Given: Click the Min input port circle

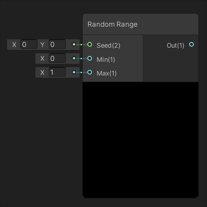Looking at the screenshot, I should tap(90, 58).
